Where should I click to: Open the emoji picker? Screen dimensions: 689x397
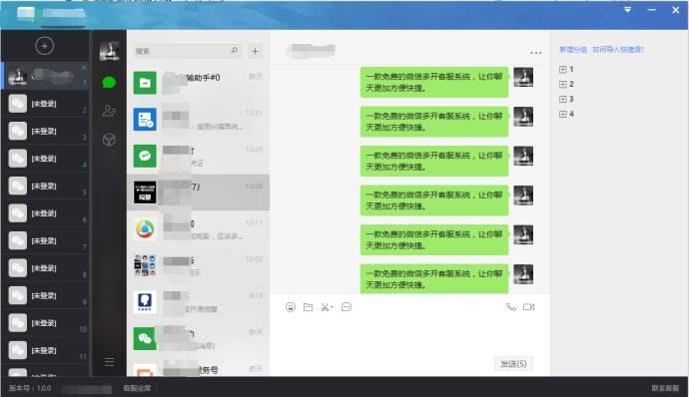point(291,307)
